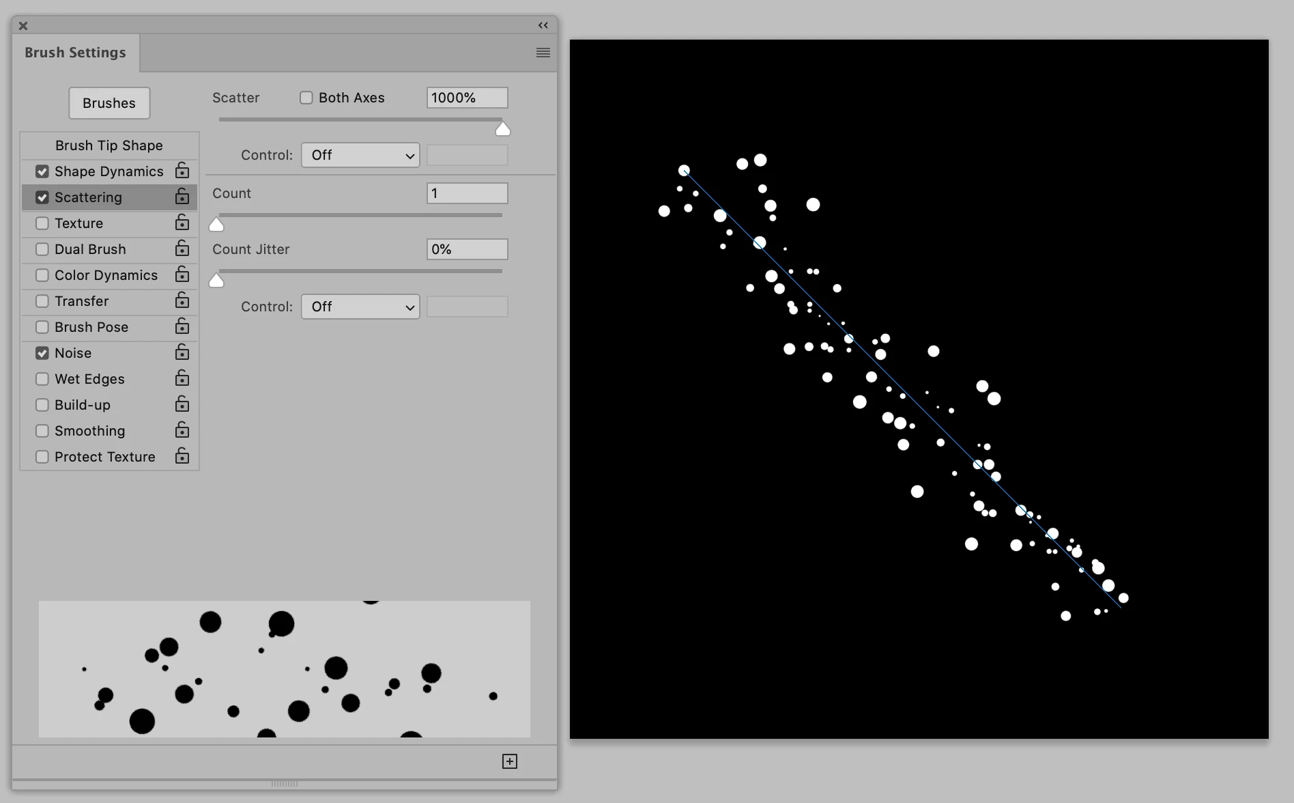This screenshot has width=1294, height=803.
Task: Enable the Smoothing checkbox
Action: tap(42, 431)
